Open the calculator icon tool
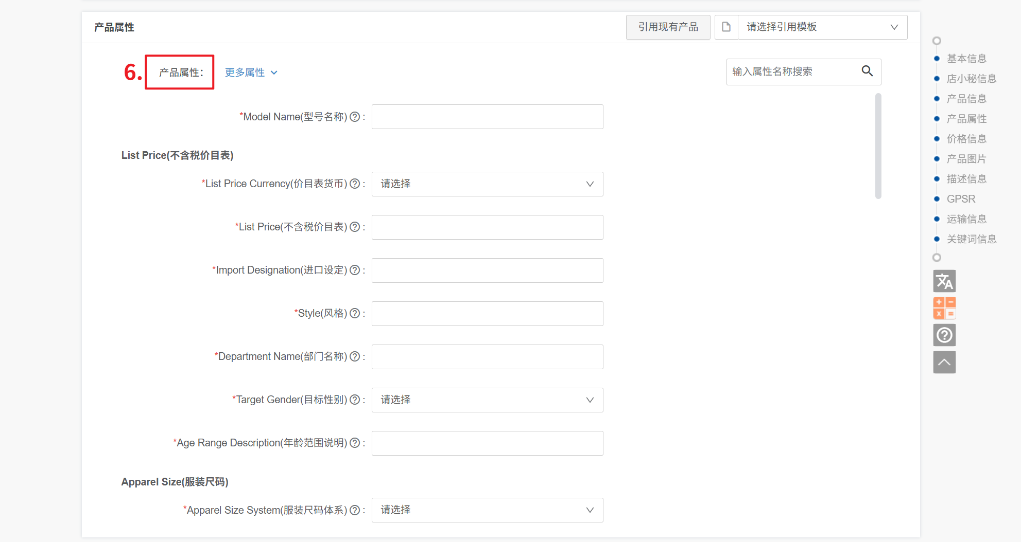 tap(944, 308)
